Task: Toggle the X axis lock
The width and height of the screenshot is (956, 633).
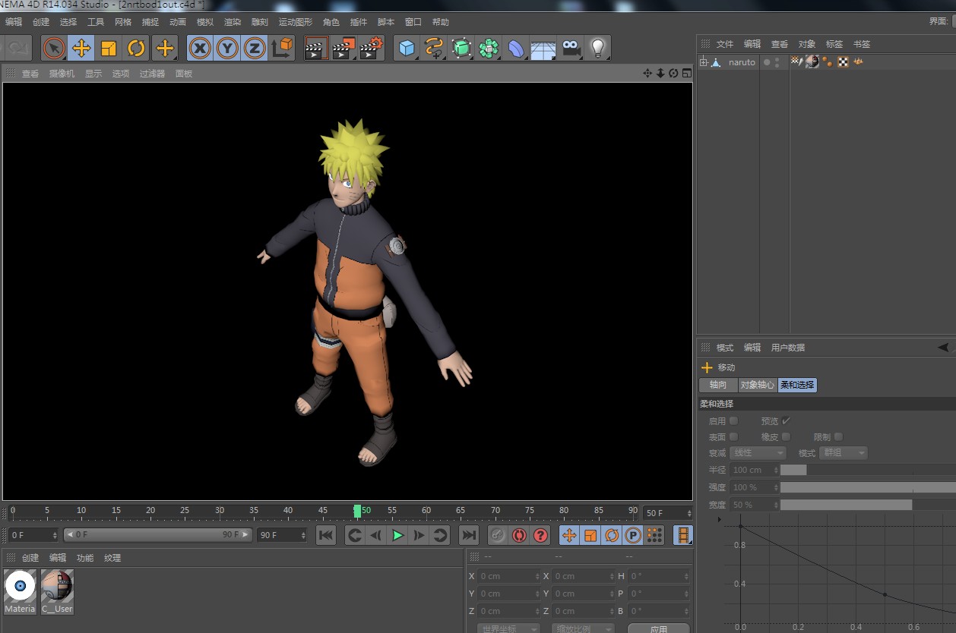Action: click(x=200, y=49)
